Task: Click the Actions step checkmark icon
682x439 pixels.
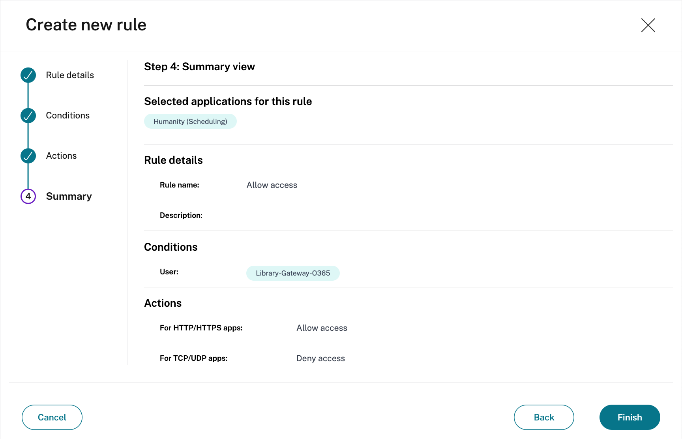Action: tap(28, 156)
